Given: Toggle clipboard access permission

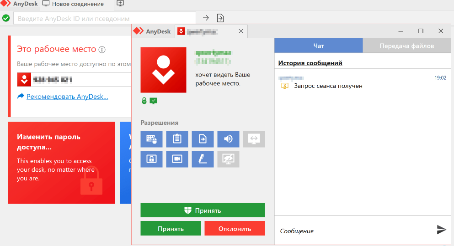Looking at the screenshot, I should [177, 139].
